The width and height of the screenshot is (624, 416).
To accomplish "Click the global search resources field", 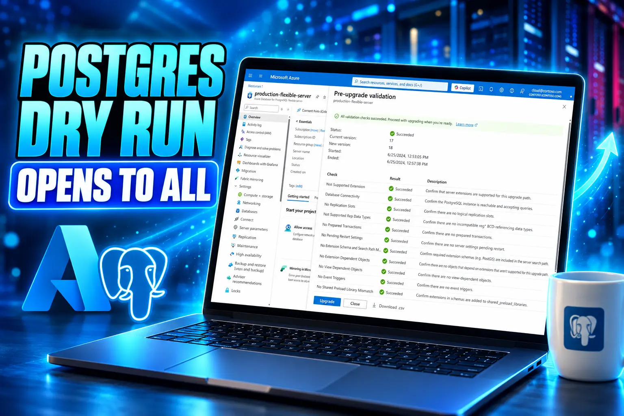I will (400, 84).
